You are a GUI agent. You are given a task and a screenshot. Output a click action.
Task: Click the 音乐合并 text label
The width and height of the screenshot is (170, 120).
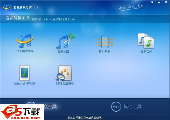coord(146,51)
